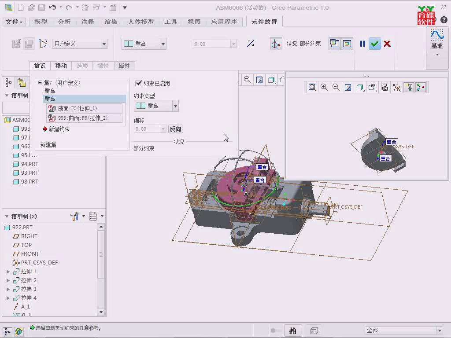This screenshot has height=338, width=451.
Task: Click the Redo arrow icon
Action: click(x=69, y=7)
